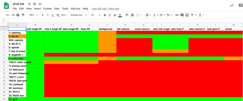The width and height of the screenshot is (243, 101).
Task: Open the text colour picker
Action: (x=120, y=15)
